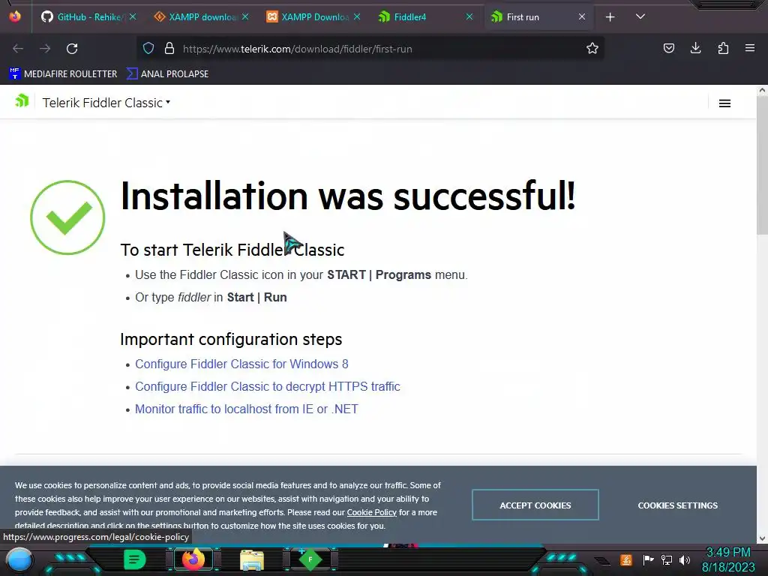Viewport: 768px width, 576px height.
Task: Open the clock showing 3:49 PM
Action: point(728,559)
